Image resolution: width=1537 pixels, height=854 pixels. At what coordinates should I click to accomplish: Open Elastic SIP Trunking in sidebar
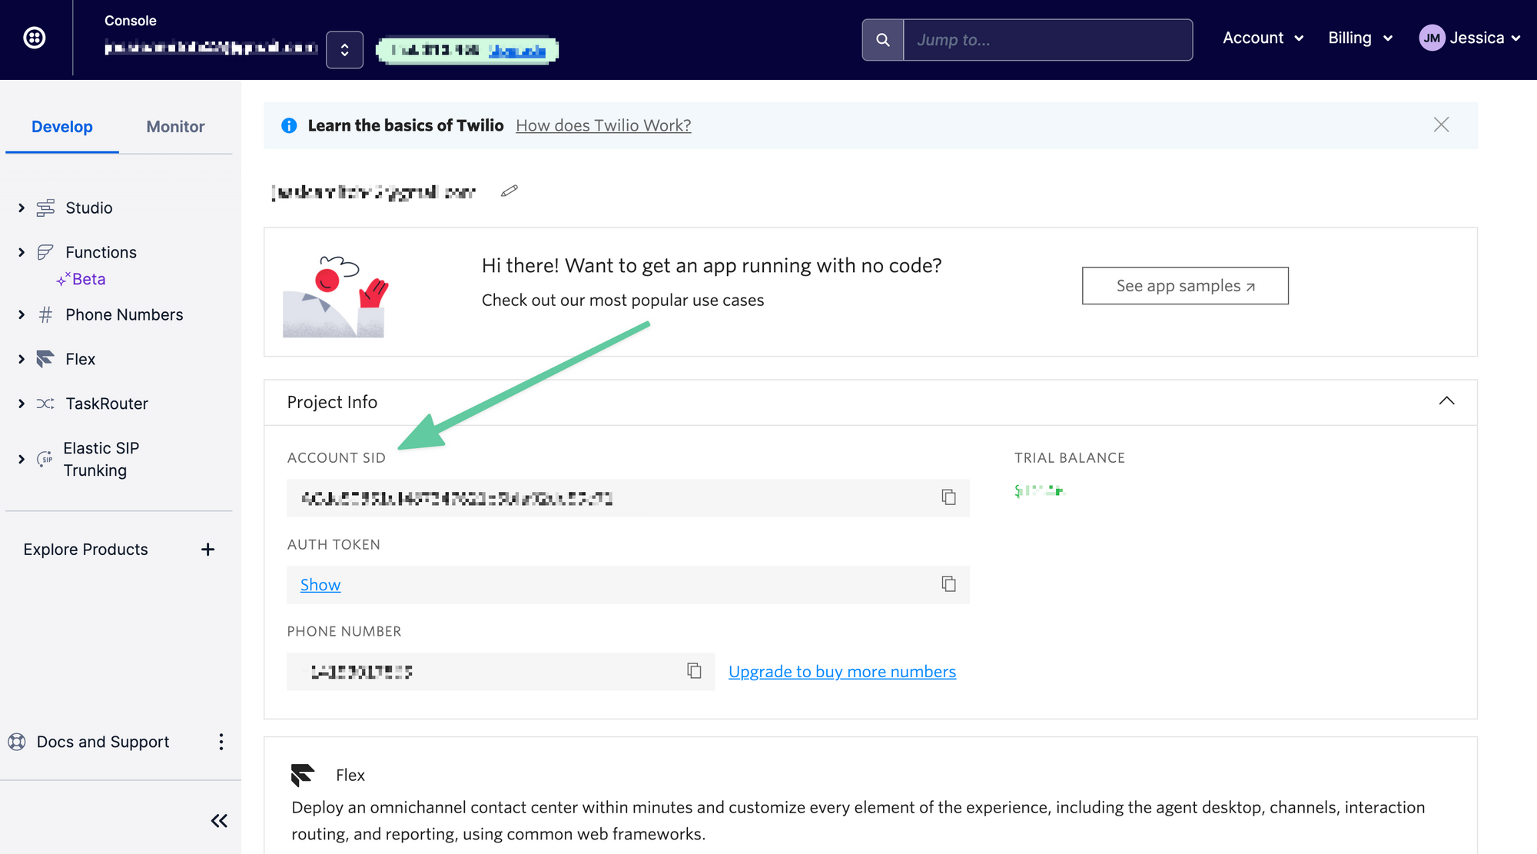(x=101, y=459)
